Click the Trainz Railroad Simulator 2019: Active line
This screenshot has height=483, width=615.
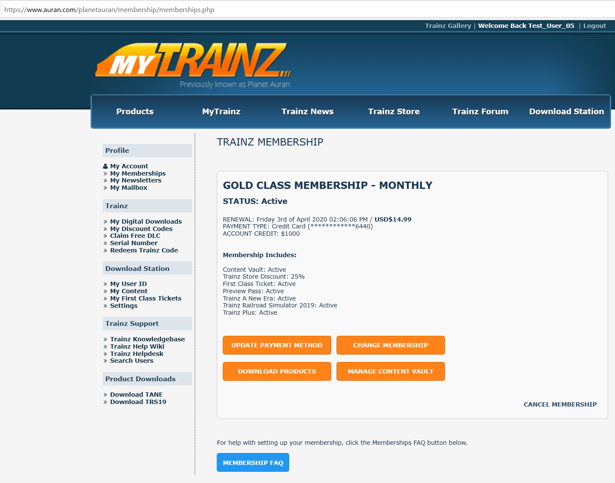pos(280,305)
